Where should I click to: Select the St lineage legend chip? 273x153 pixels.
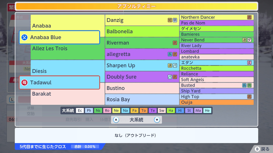[189, 110]
